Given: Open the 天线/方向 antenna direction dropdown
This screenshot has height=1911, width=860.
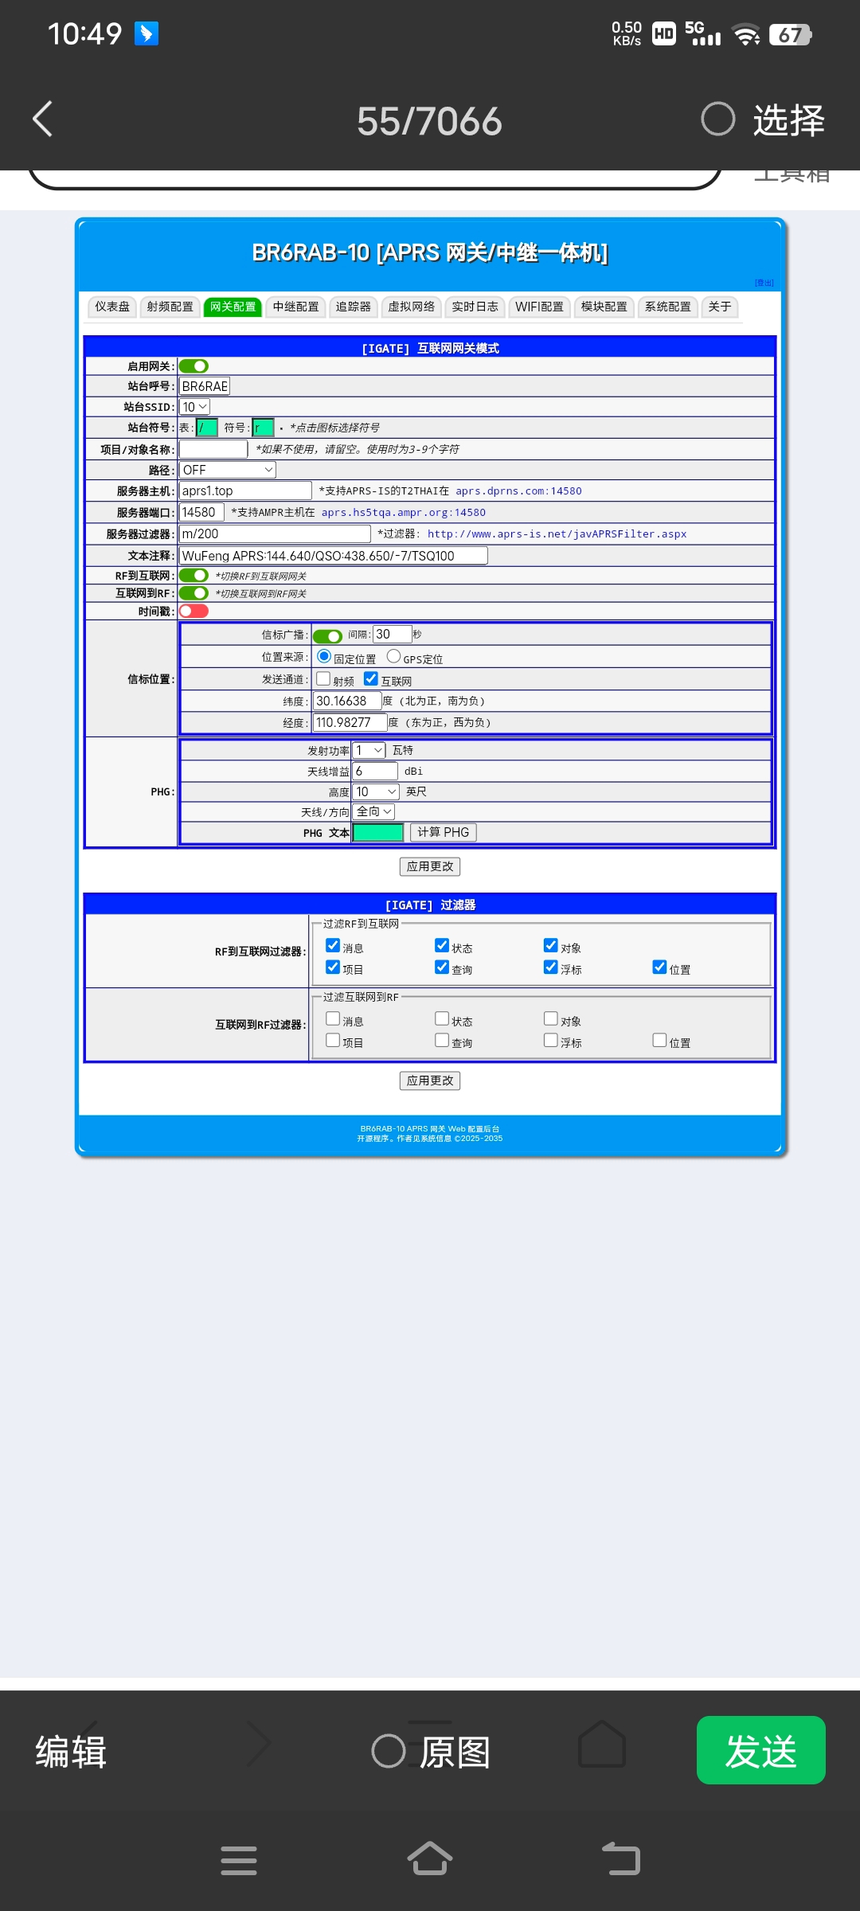Looking at the screenshot, I should (373, 811).
